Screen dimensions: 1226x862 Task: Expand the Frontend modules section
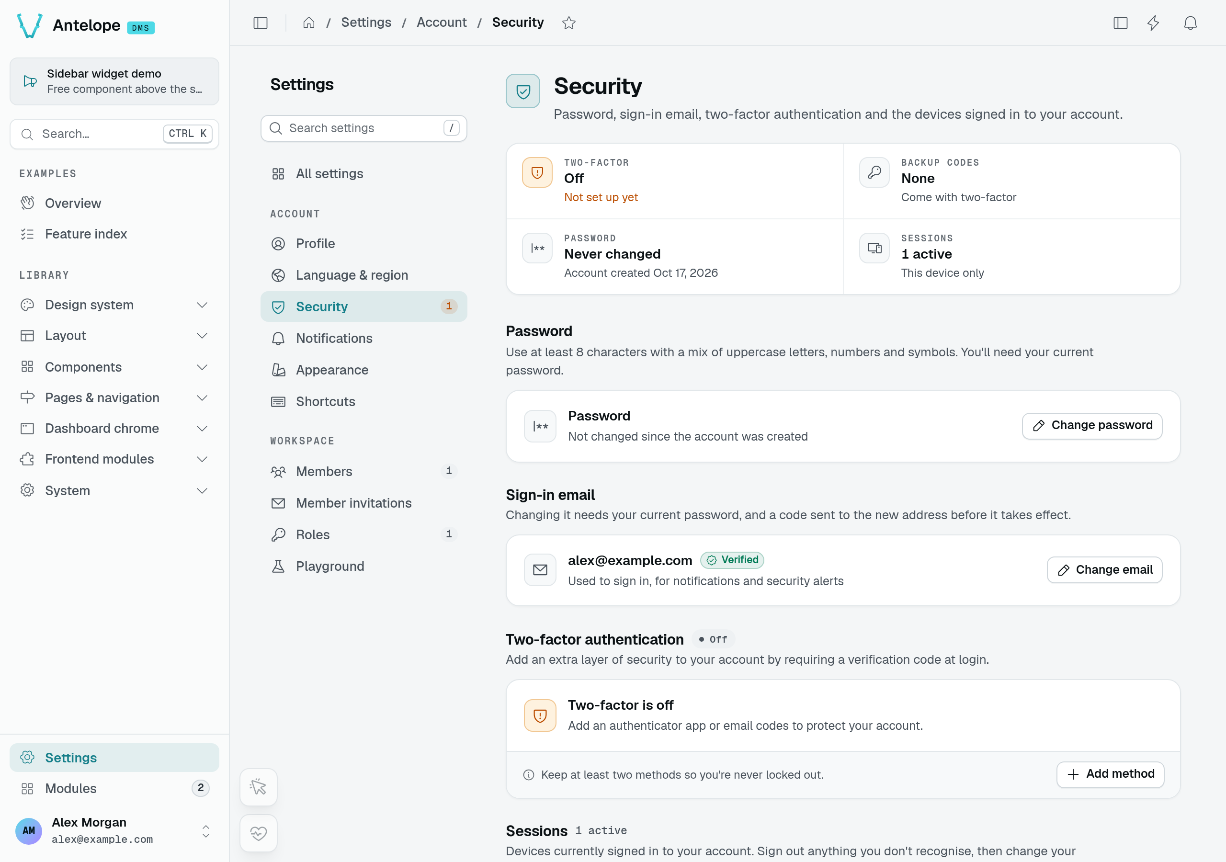114,459
